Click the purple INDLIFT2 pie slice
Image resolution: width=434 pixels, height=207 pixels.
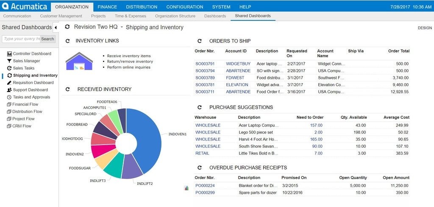131,168
